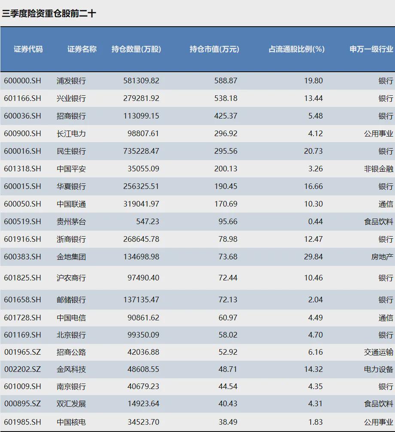Click market value 588.87
The height and width of the screenshot is (432, 395).
pyautogui.click(x=225, y=81)
